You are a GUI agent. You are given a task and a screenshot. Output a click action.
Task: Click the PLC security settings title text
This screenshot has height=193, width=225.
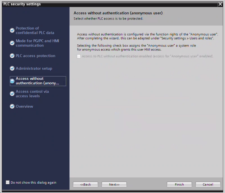[x=22, y=4]
